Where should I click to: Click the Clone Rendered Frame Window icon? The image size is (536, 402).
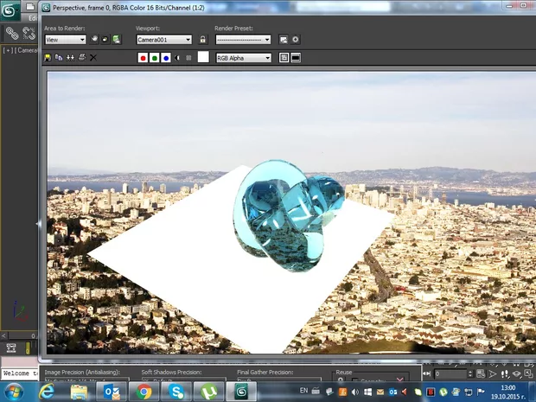pos(70,57)
